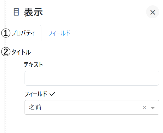
Task: Toggle the checkmark next to フィールド label
Action: (52, 94)
